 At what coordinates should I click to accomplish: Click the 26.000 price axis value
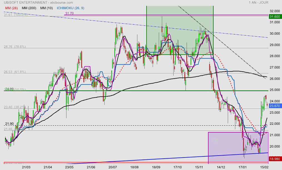click(275, 79)
